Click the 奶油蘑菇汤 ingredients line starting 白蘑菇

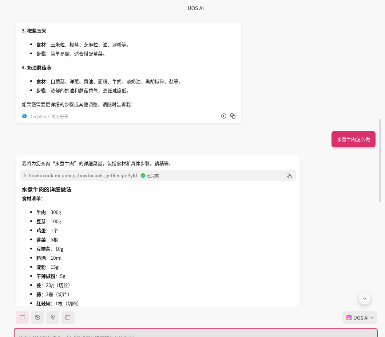pos(110,81)
